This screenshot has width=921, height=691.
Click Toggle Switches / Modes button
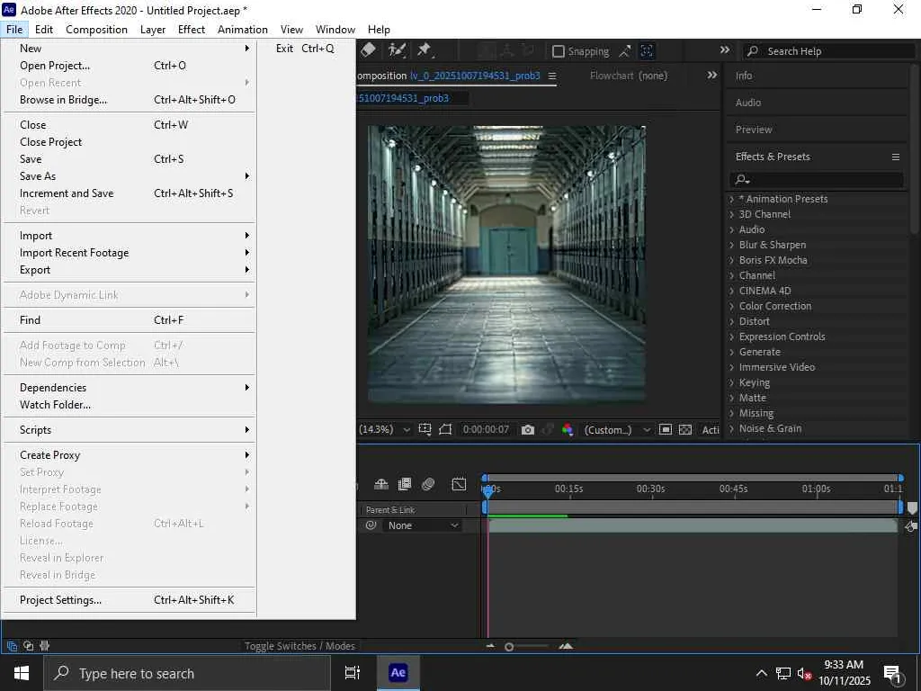(300, 646)
